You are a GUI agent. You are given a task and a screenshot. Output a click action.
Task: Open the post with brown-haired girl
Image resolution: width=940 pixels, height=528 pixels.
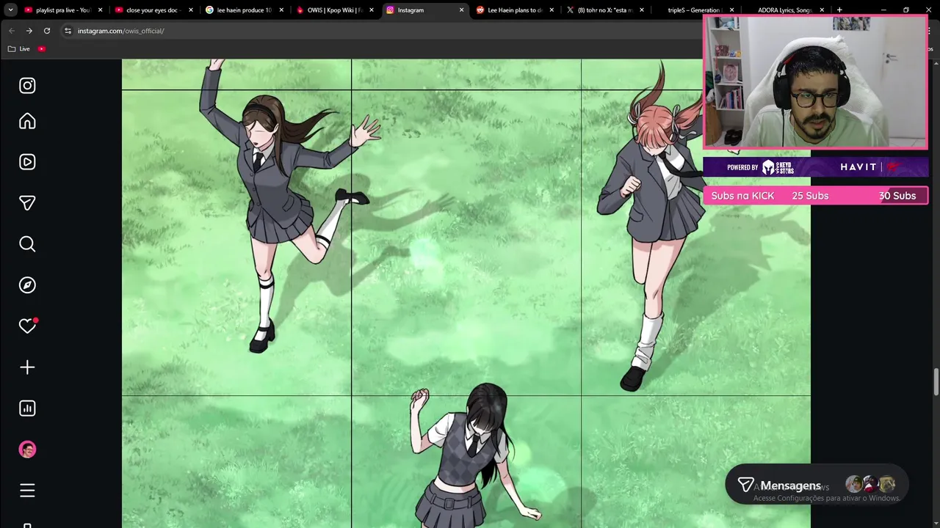coord(236,243)
